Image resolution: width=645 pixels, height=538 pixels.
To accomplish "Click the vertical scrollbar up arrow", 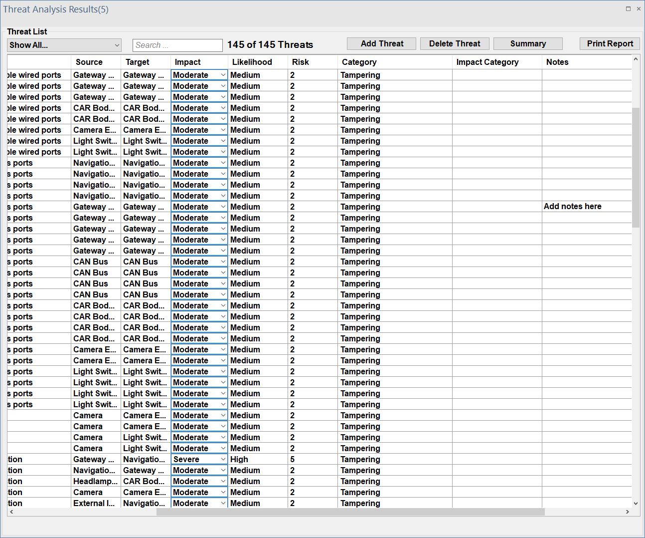I will pos(636,59).
